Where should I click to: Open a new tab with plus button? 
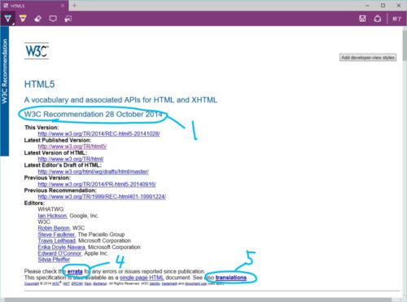click(74, 6)
